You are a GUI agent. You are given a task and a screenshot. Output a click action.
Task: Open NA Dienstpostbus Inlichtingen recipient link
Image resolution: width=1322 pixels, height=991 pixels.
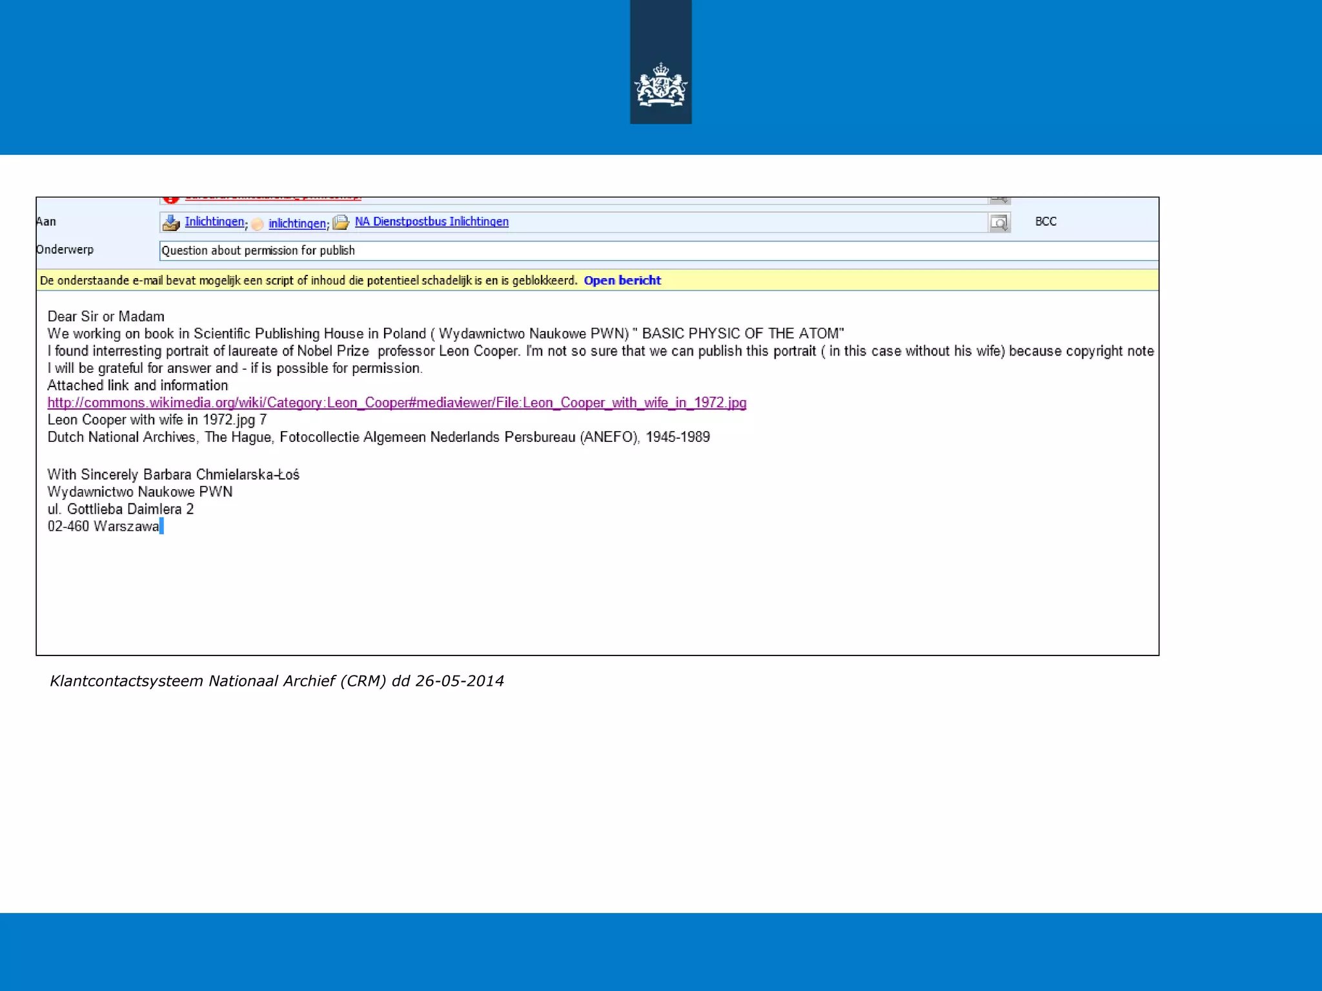(x=432, y=221)
